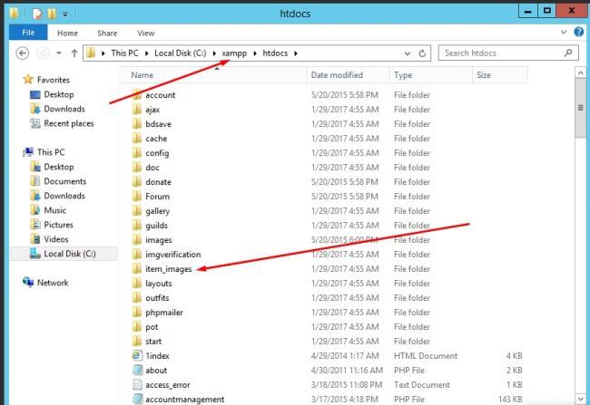Select the accountmanagement PHP file icon
Viewport: 590px width, 405px height.
137,399
